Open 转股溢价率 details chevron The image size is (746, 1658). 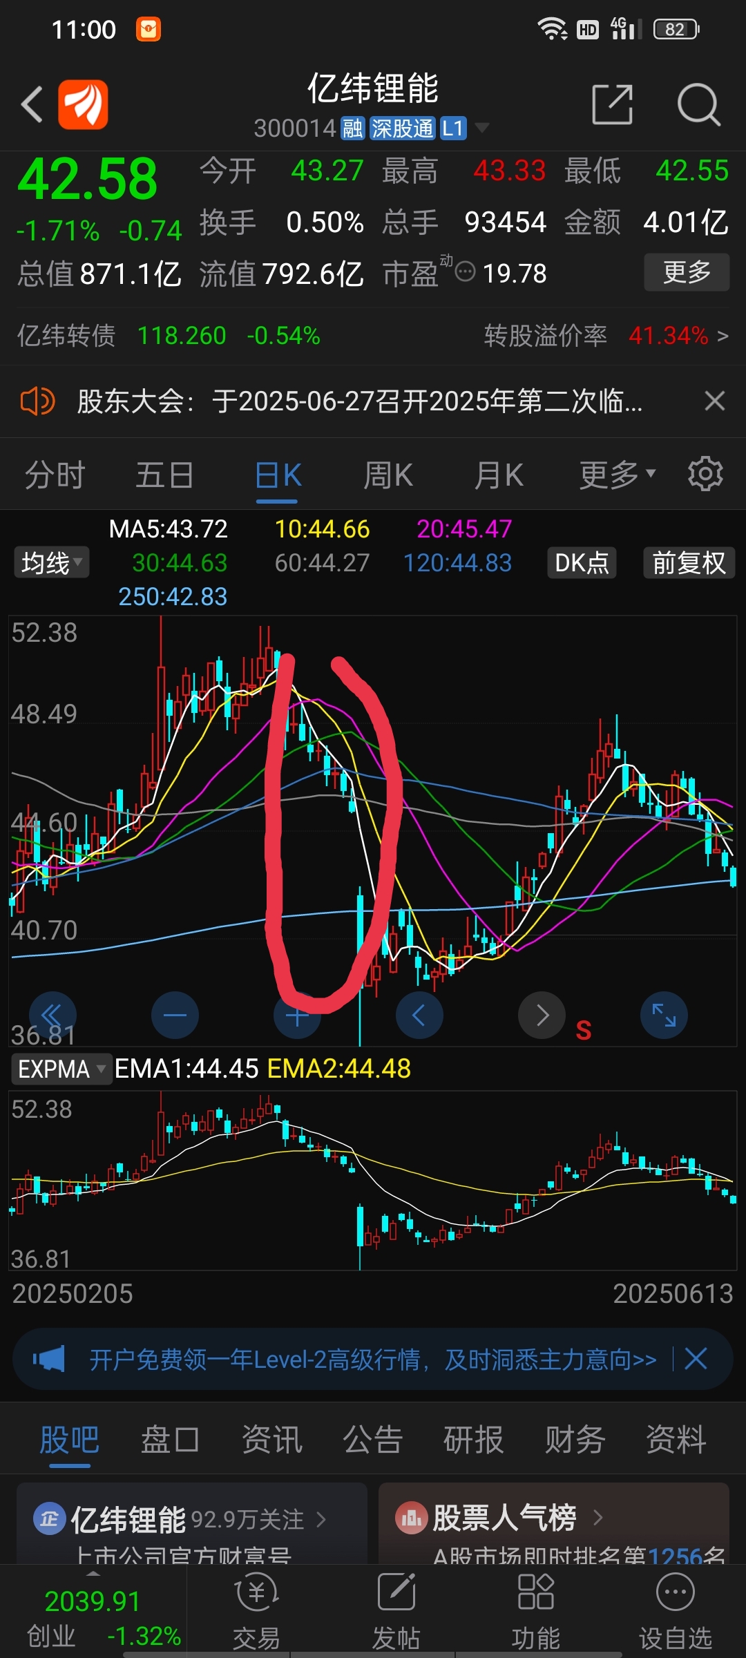(723, 336)
